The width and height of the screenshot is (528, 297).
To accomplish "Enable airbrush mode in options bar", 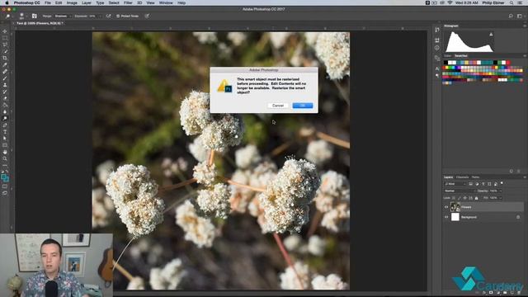I will click(x=108, y=16).
